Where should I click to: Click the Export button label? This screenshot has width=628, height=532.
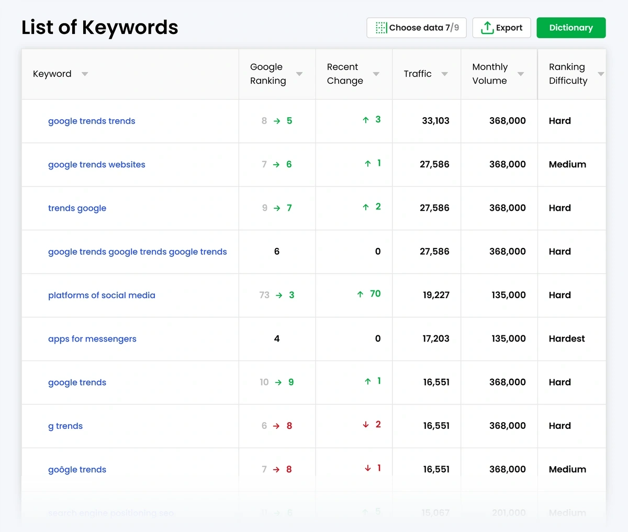click(x=509, y=28)
